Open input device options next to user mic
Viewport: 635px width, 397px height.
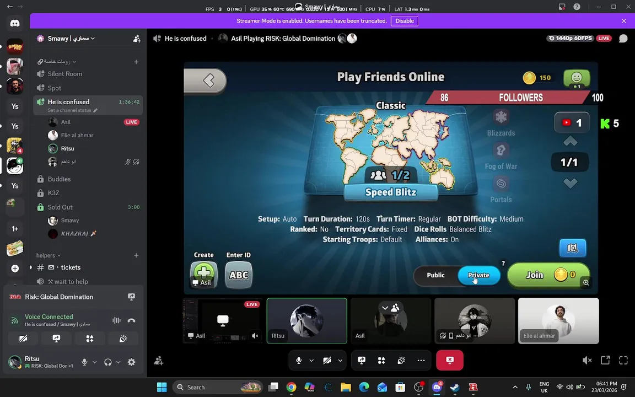point(94,362)
